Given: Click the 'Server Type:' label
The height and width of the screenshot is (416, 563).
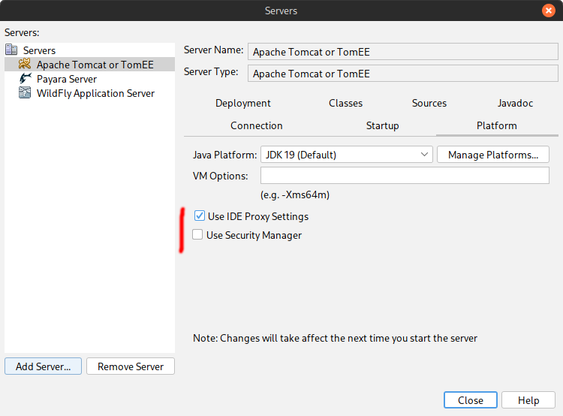Looking at the screenshot, I should pyautogui.click(x=211, y=72).
